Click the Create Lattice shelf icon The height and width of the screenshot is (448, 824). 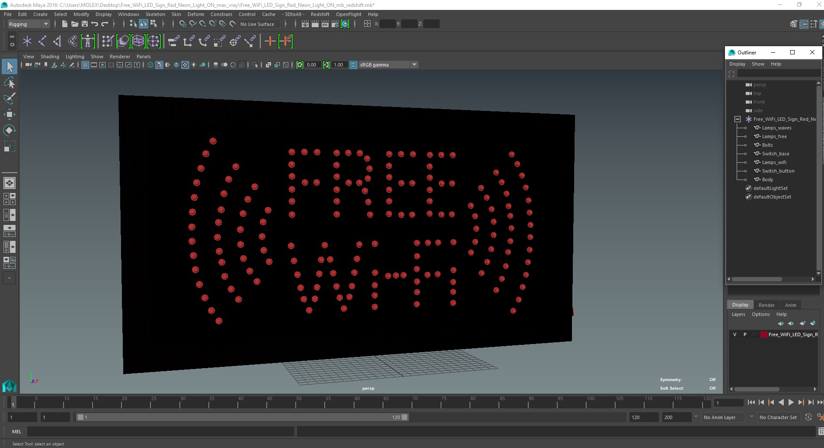click(x=138, y=41)
